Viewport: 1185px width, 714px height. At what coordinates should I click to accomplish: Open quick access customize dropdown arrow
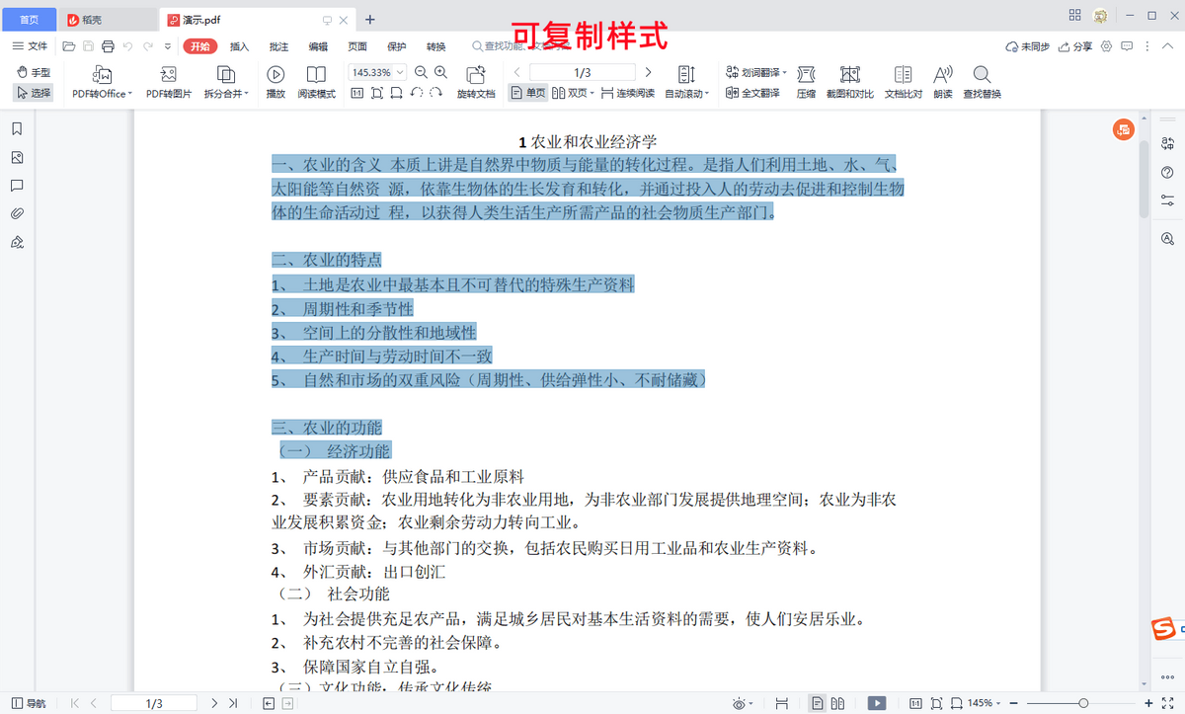click(x=168, y=46)
